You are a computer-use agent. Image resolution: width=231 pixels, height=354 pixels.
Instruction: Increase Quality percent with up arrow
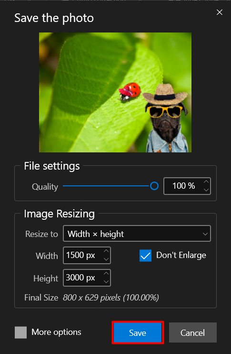[206, 182]
